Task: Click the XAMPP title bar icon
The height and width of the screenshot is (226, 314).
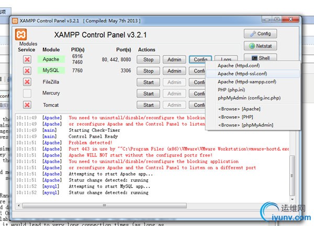Action: click(15, 20)
